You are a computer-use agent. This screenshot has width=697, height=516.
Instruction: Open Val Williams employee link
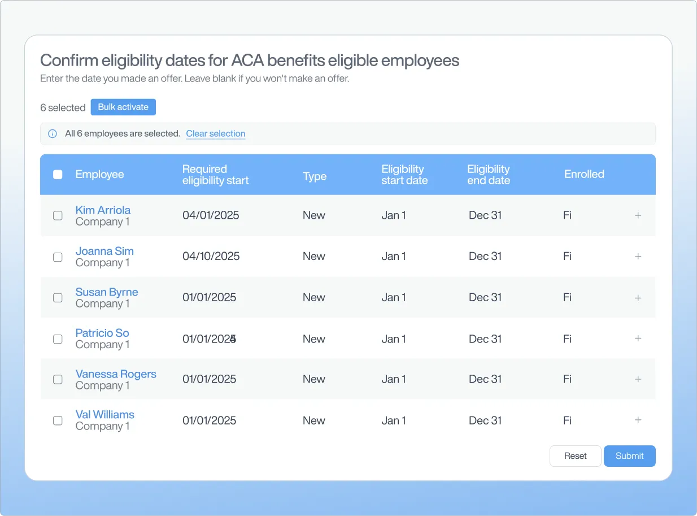pos(105,415)
